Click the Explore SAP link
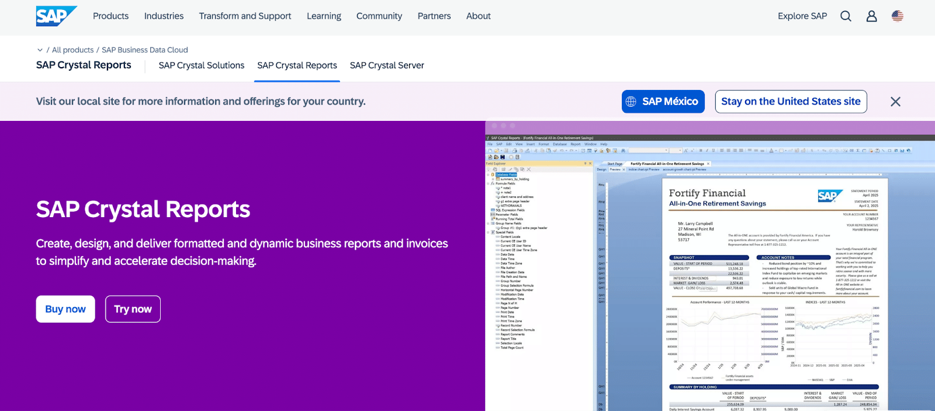The image size is (935, 411). (x=802, y=16)
